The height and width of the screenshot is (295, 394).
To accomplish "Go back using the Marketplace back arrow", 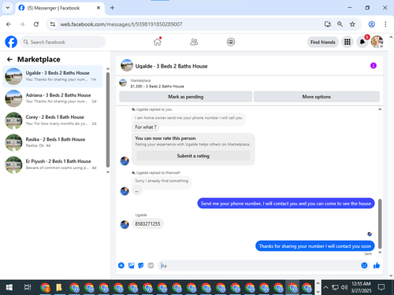I will click(x=9, y=60).
